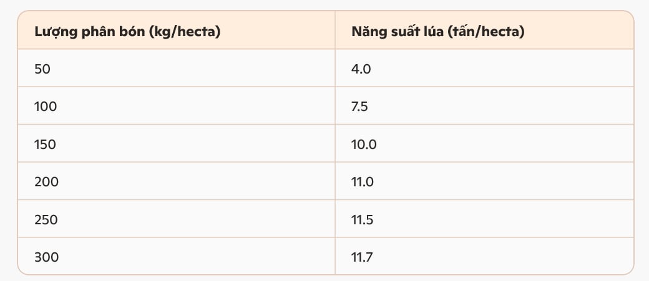
Task: Click the rice yield cell showing 11.5
Action: pos(484,219)
